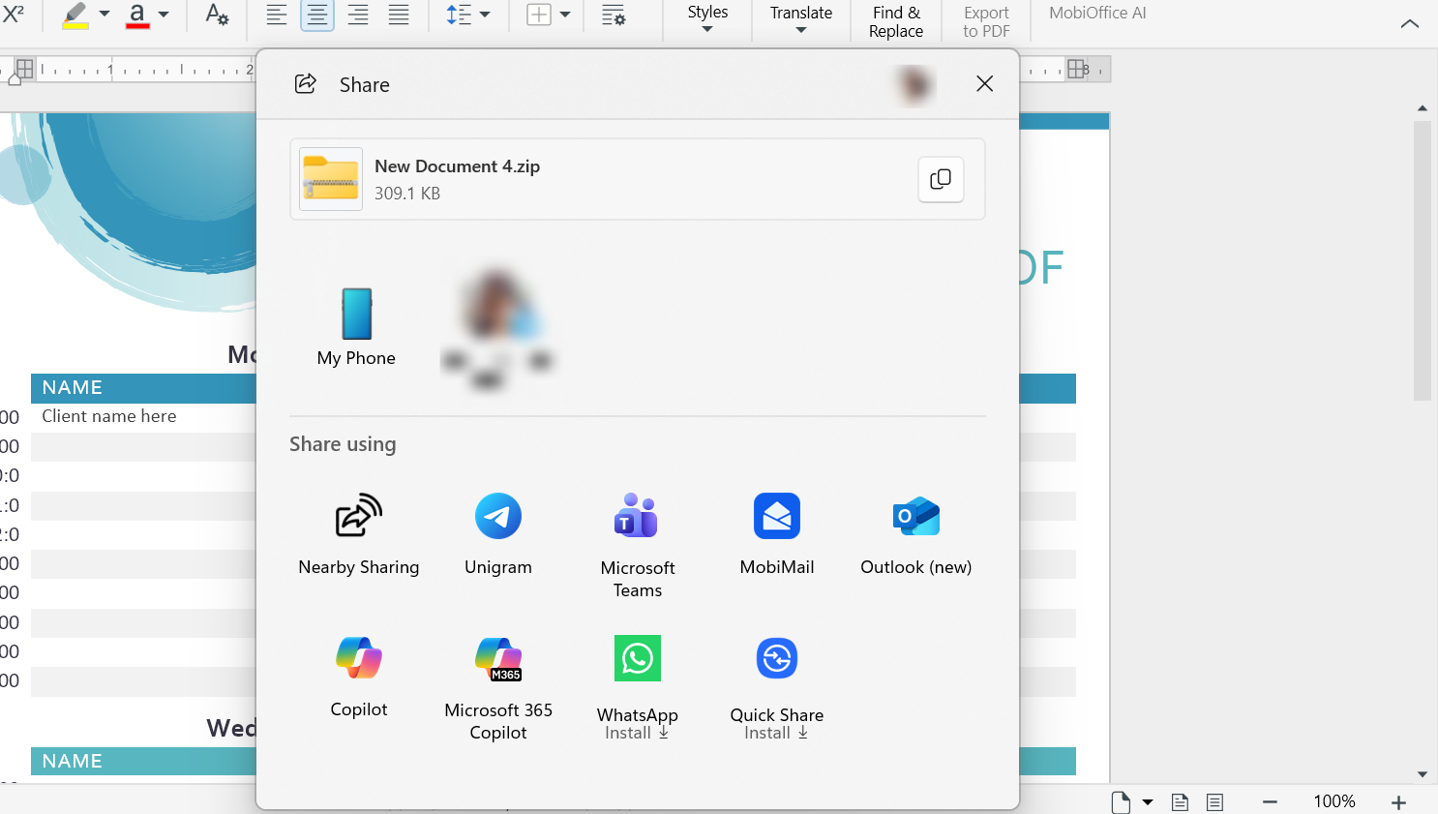Expand page view options arrow

[x=1148, y=801]
